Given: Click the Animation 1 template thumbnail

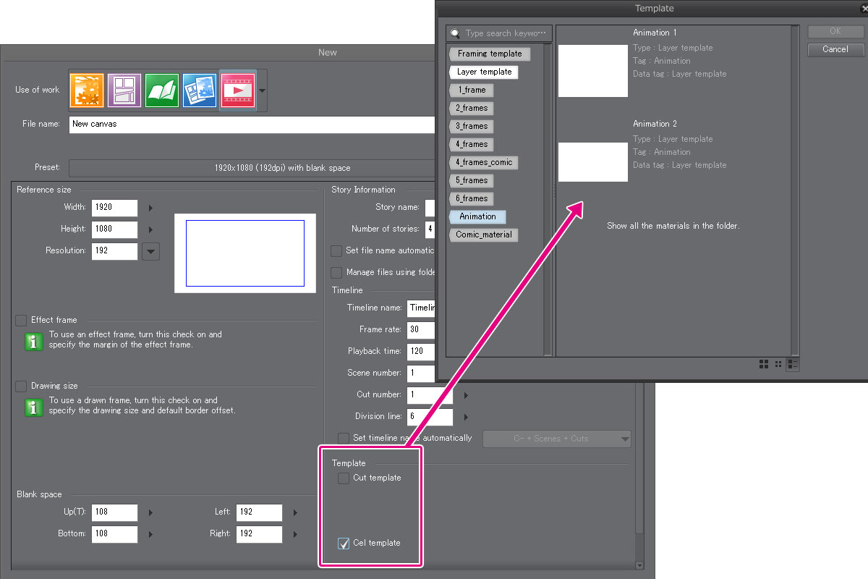Looking at the screenshot, I should 593,70.
